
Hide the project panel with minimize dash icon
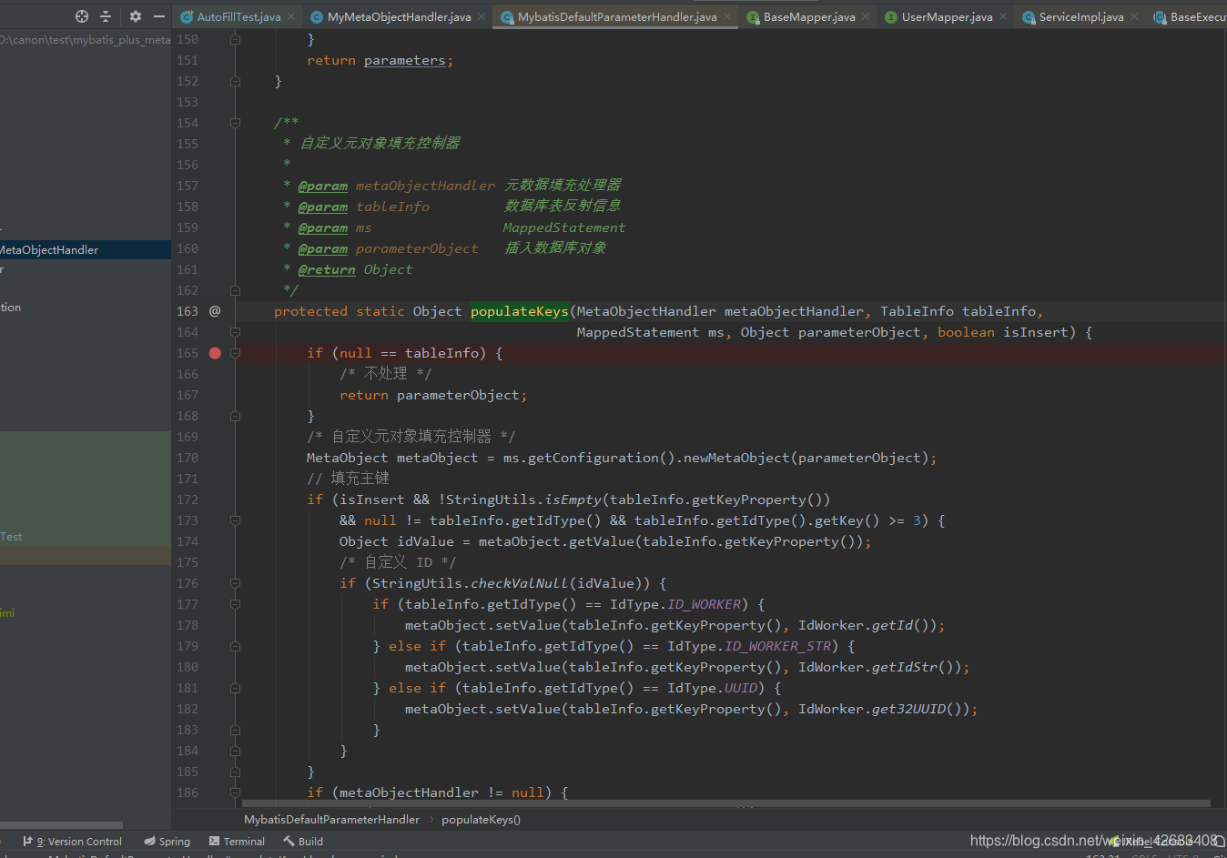pyautogui.click(x=159, y=16)
